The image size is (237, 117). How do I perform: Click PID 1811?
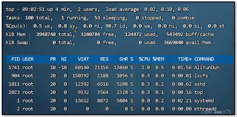click(x=14, y=84)
